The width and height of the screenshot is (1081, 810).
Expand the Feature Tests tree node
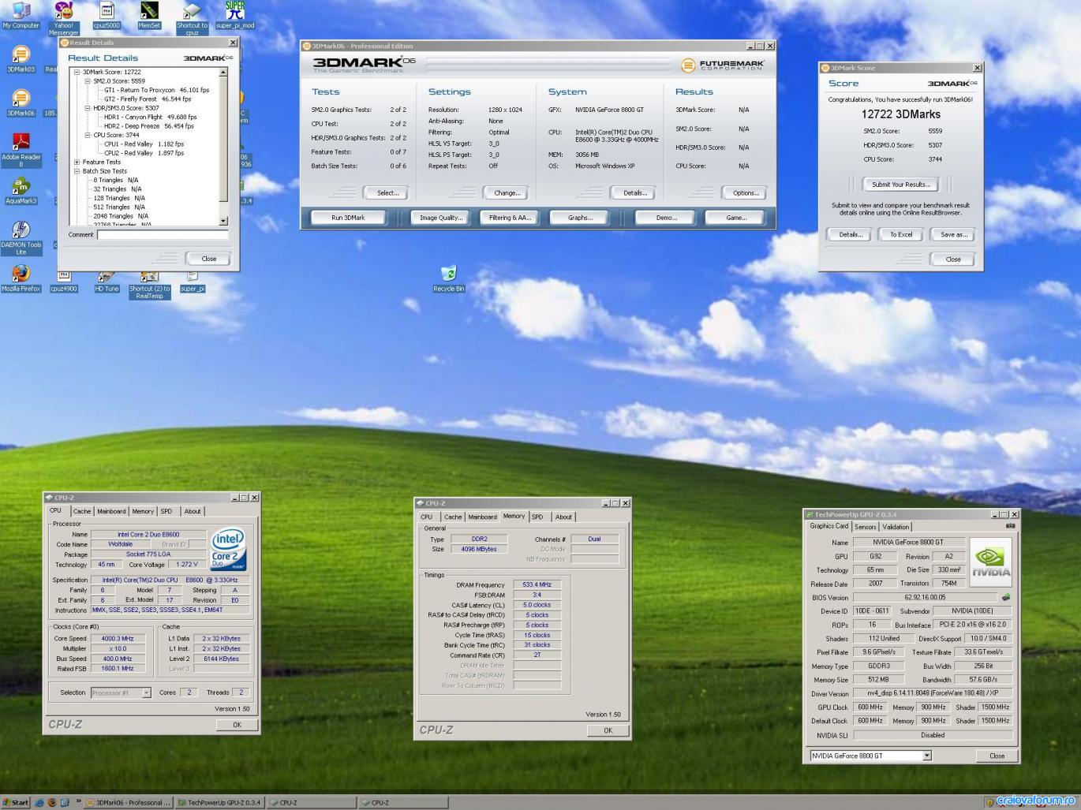click(x=77, y=162)
